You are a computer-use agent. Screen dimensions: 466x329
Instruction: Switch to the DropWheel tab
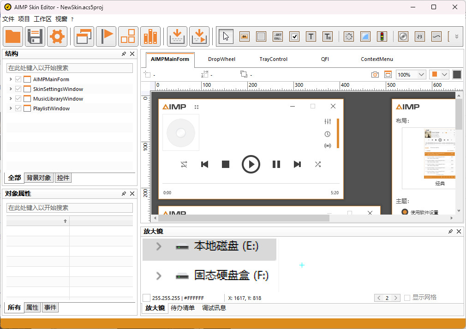pyautogui.click(x=221, y=59)
